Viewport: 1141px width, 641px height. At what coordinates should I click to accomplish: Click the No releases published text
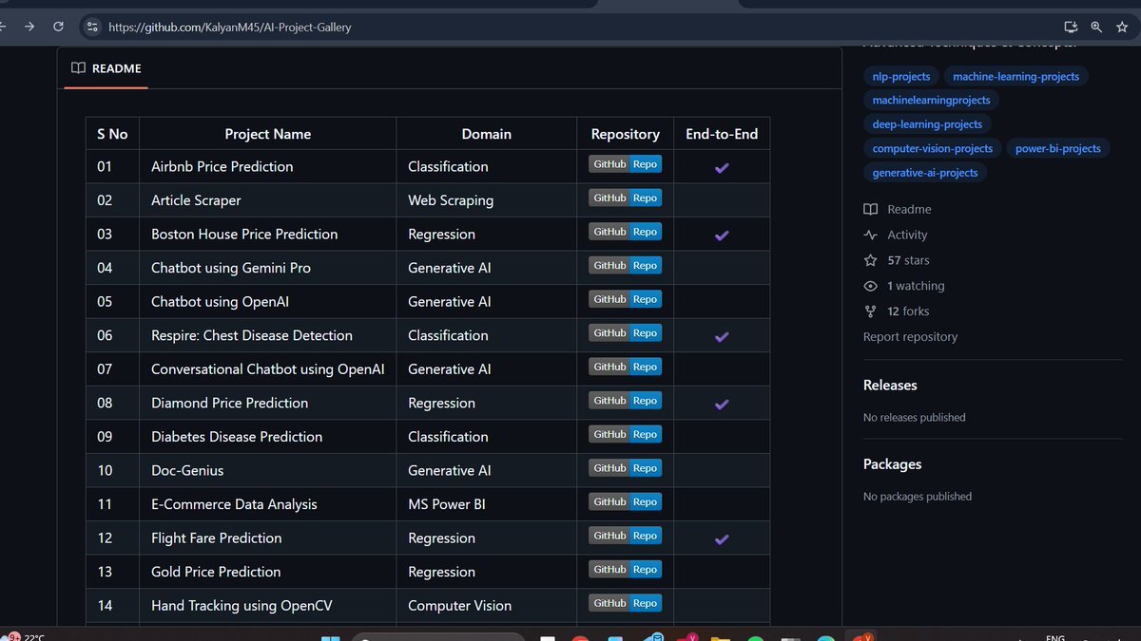point(914,417)
